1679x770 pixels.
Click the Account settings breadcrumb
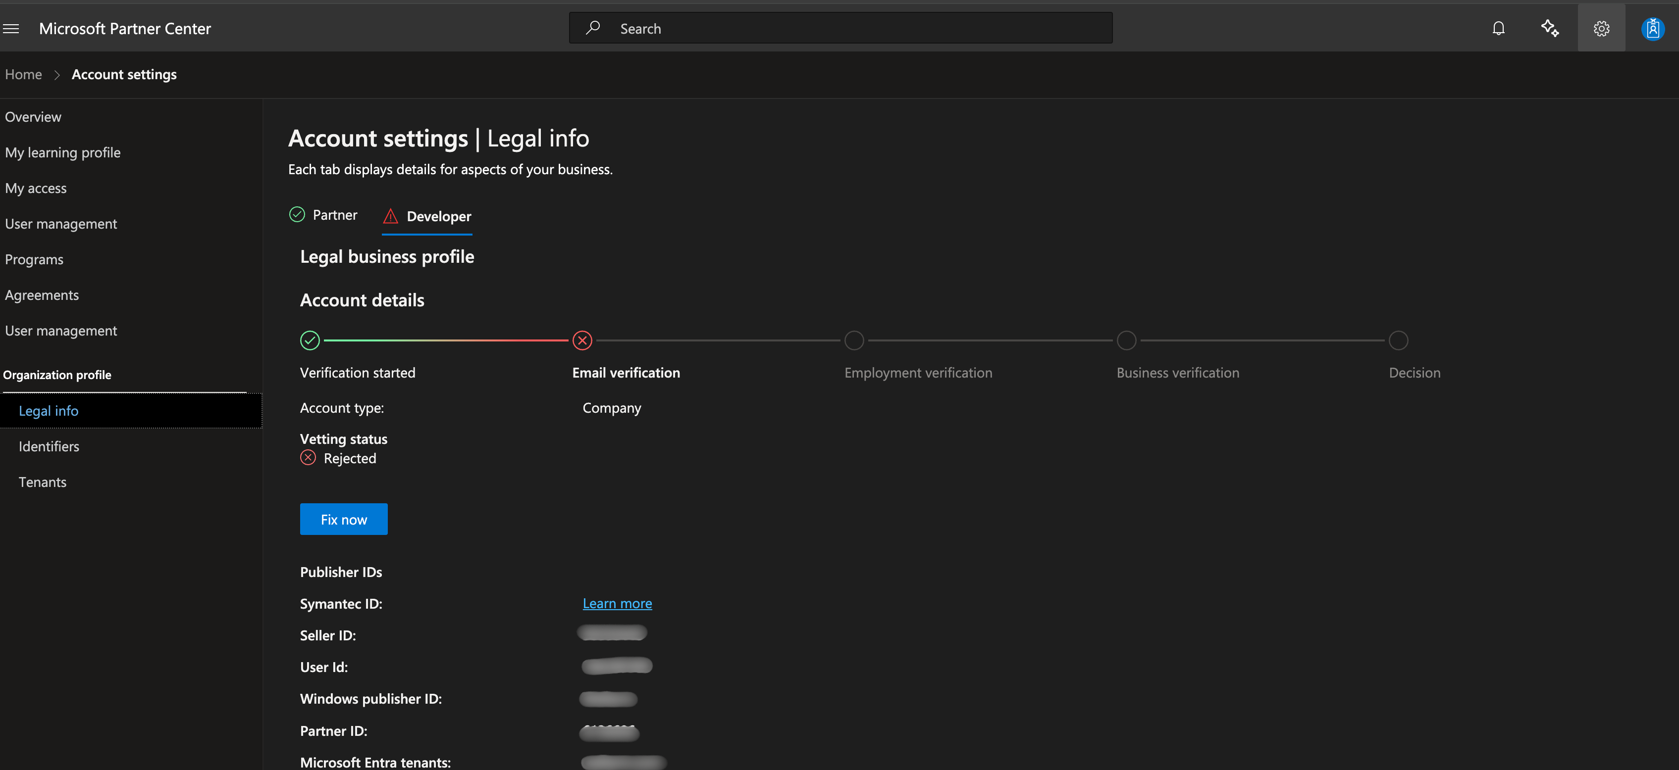(x=124, y=74)
